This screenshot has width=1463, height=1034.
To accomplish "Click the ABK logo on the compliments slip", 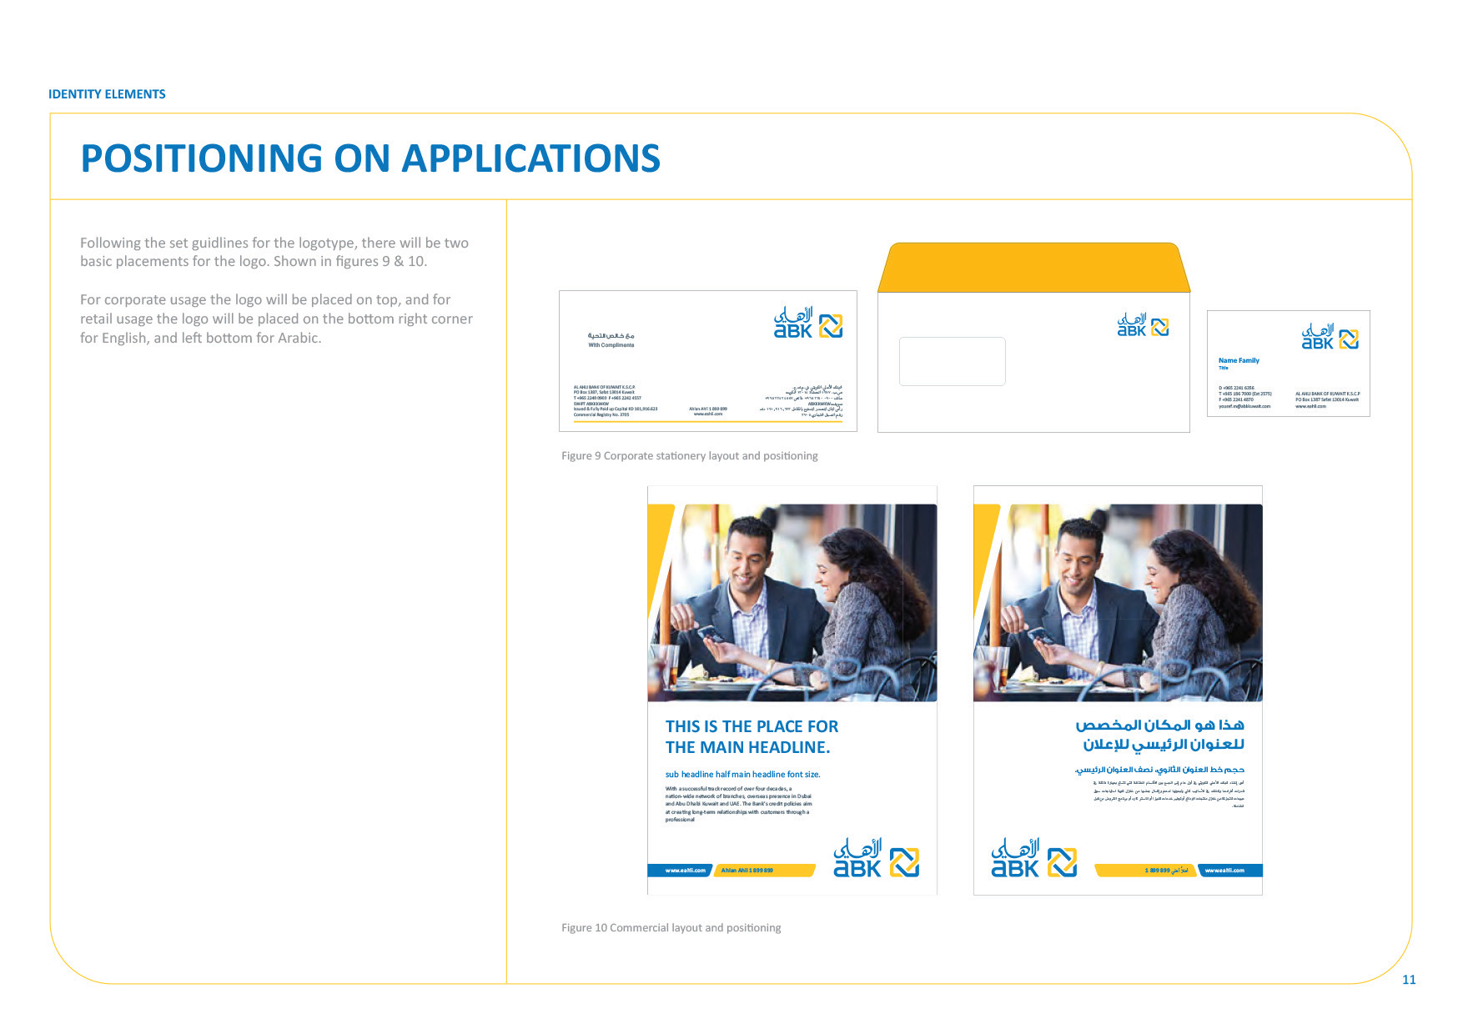I will (807, 324).
